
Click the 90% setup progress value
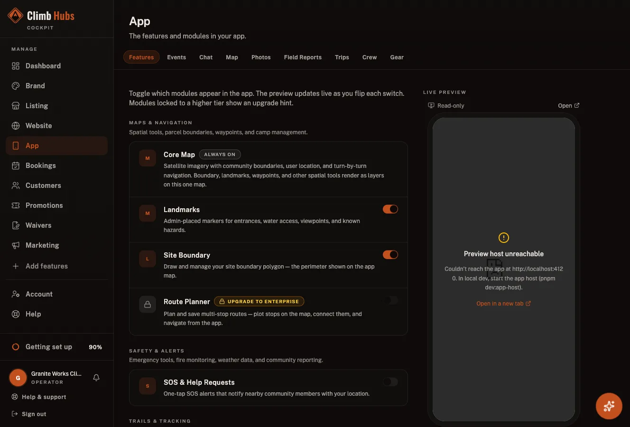point(95,347)
